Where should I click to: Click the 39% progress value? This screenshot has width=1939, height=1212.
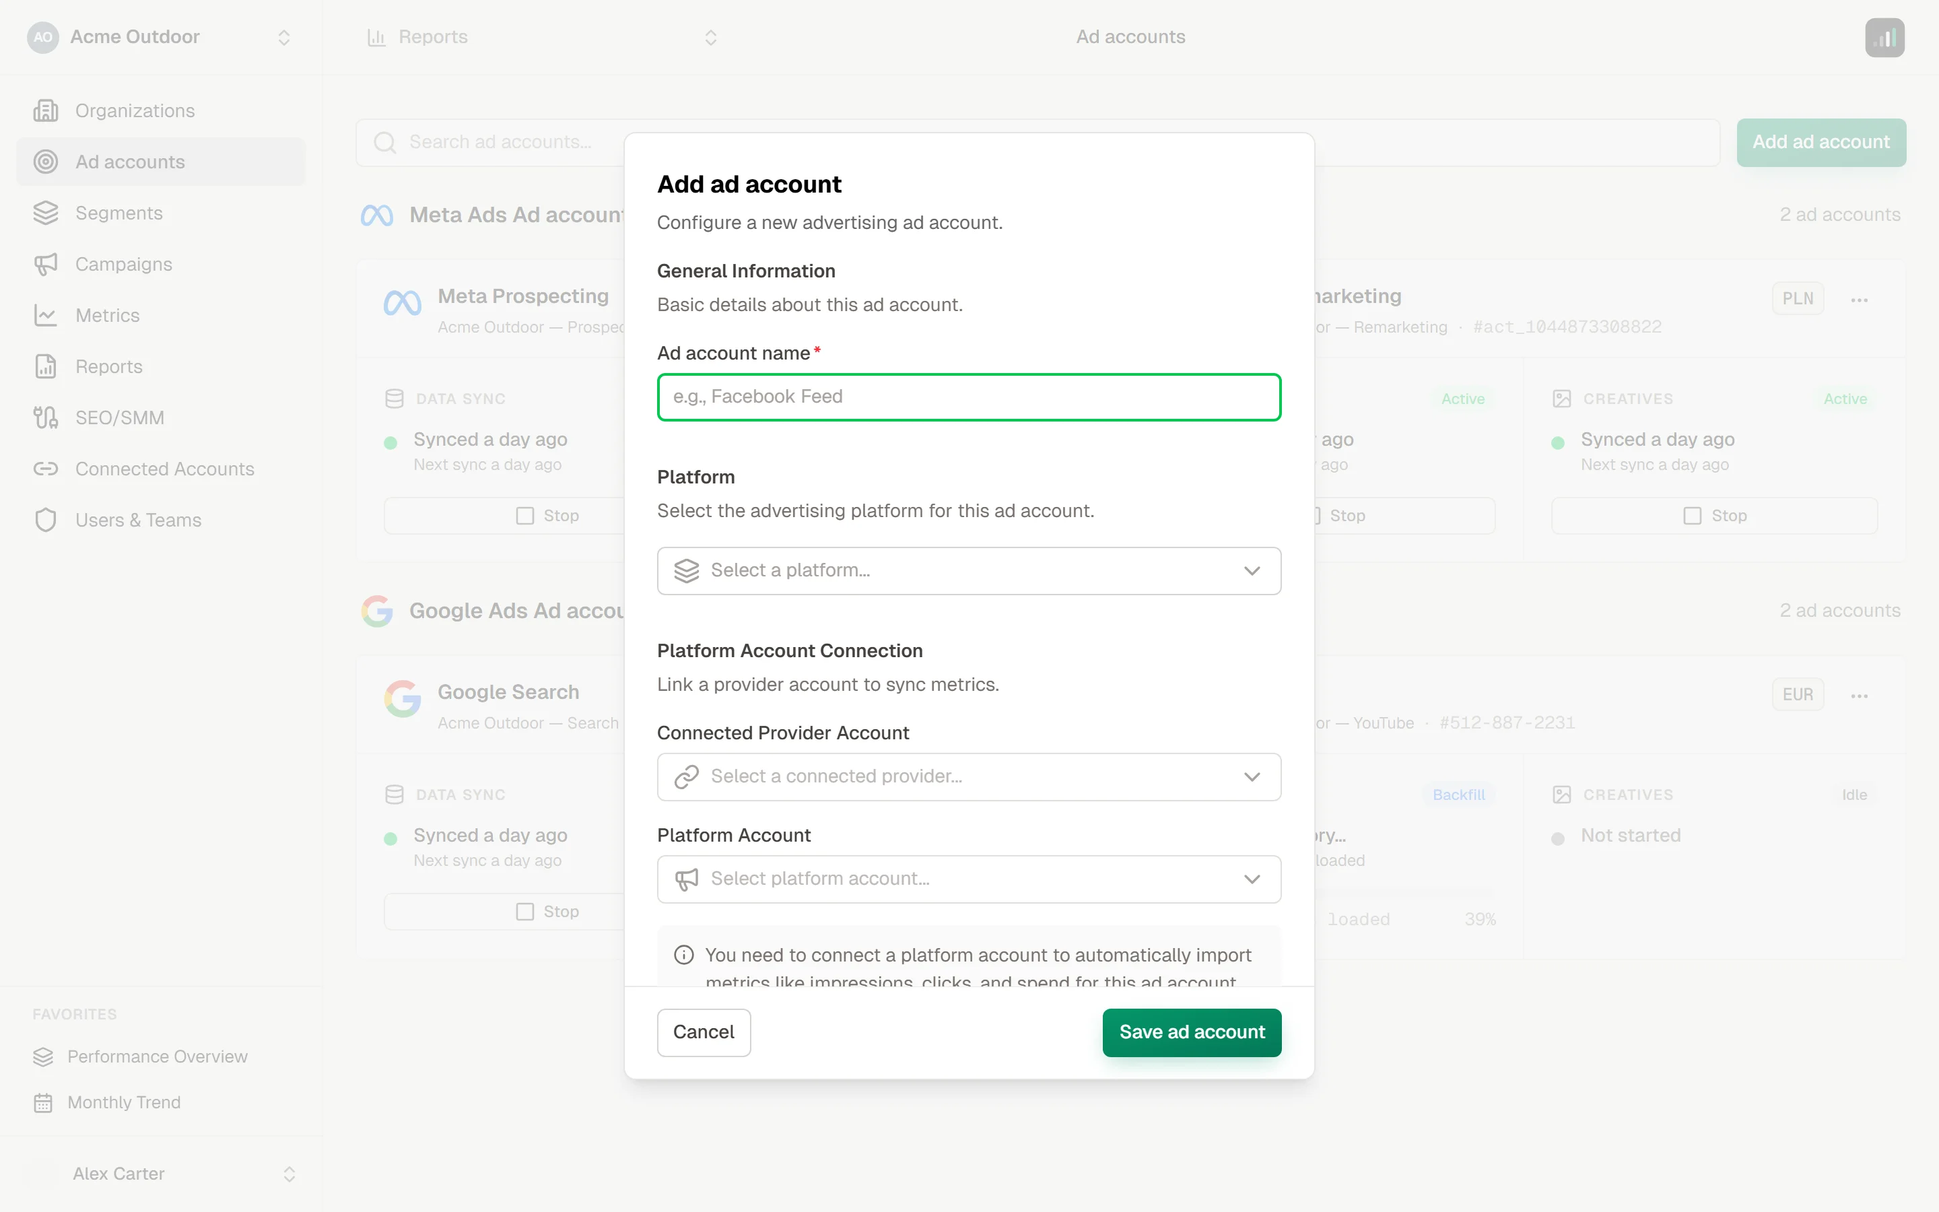point(1479,919)
